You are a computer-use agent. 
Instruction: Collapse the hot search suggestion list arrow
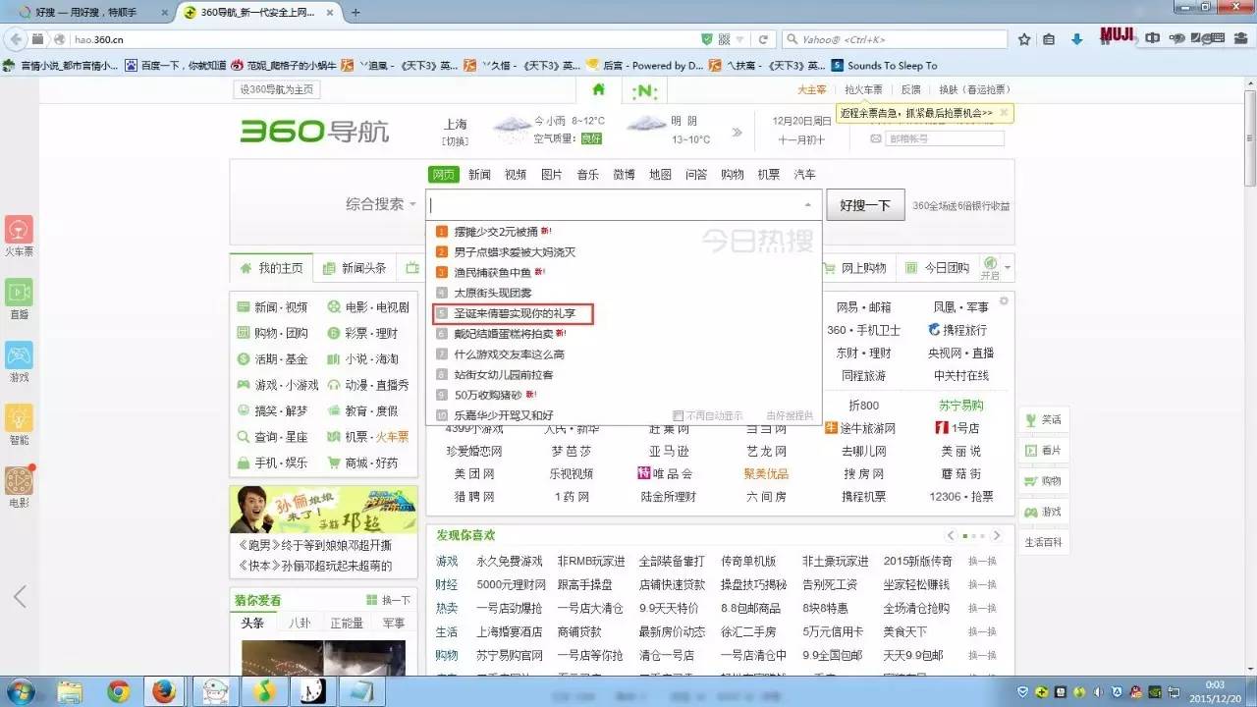point(807,205)
